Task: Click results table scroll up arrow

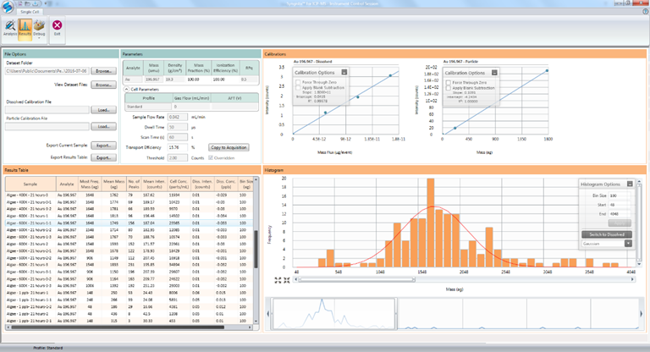Action: [256, 179]
